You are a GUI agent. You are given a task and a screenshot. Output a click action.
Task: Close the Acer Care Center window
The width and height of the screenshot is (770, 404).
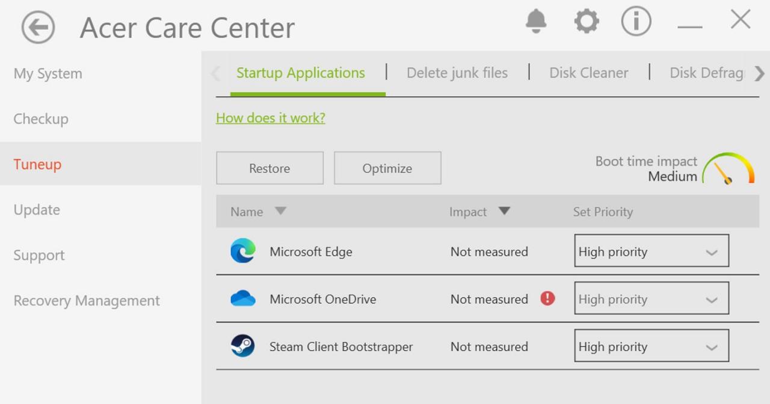(741, 19)
